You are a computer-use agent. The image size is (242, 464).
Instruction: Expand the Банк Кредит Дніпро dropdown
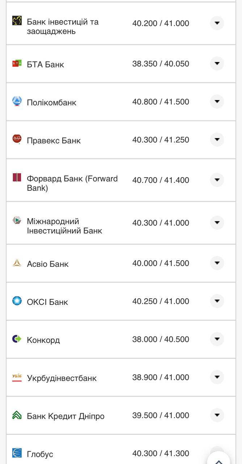point(217,415)
